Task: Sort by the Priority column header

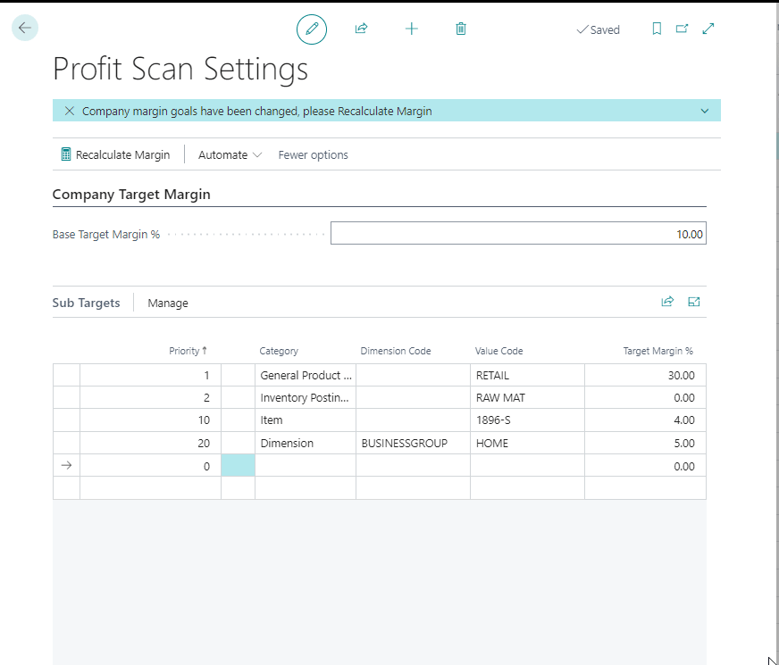Action: coord(188,351)
